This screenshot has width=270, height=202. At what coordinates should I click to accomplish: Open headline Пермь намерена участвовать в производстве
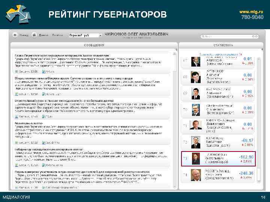click(82, 172)
